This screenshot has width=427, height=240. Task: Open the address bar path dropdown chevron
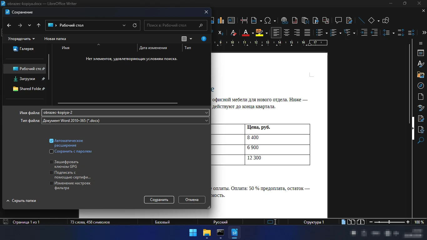(x=124, y=25)
